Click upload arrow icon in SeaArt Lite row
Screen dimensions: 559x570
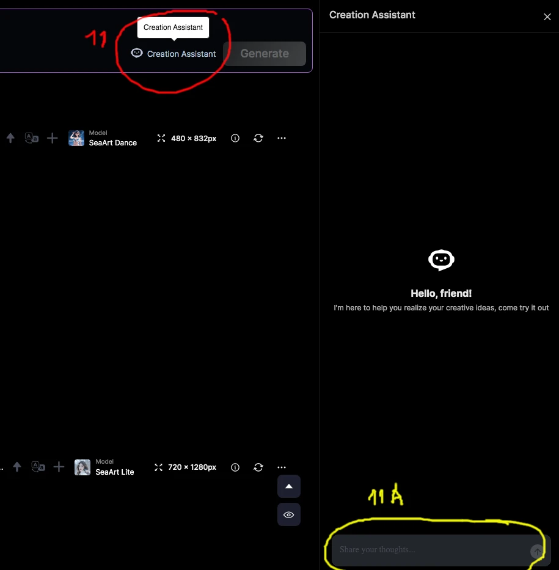click(x=17, y=467)
